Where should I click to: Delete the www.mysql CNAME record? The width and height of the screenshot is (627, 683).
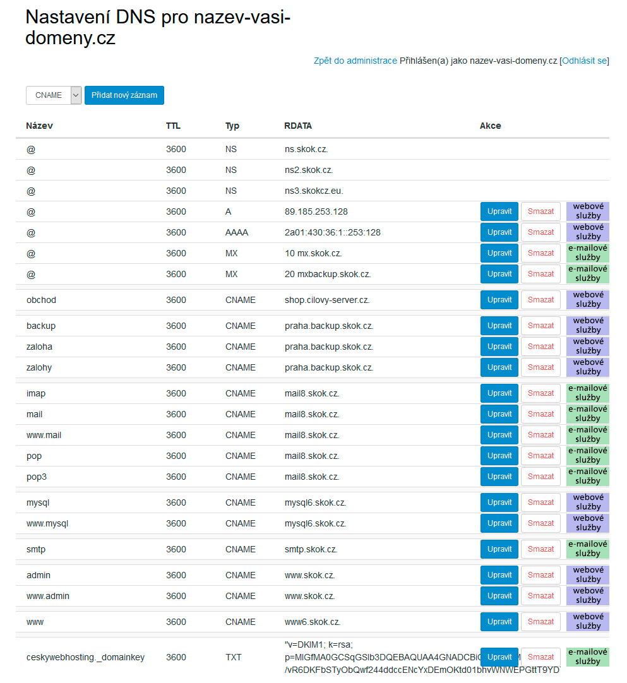(540, 523)
